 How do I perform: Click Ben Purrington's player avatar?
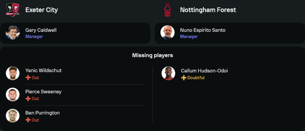(x=13, y=116)
